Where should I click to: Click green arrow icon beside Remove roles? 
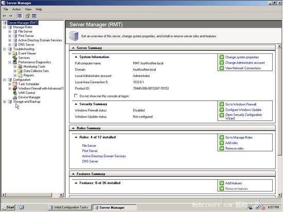[221, 148]
